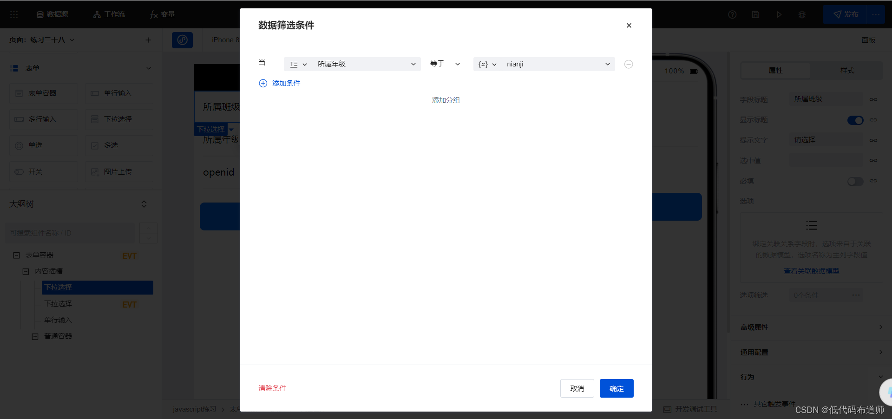Click the add page plus icon
Screen dimensions: 892x419
tap(148, 40)
